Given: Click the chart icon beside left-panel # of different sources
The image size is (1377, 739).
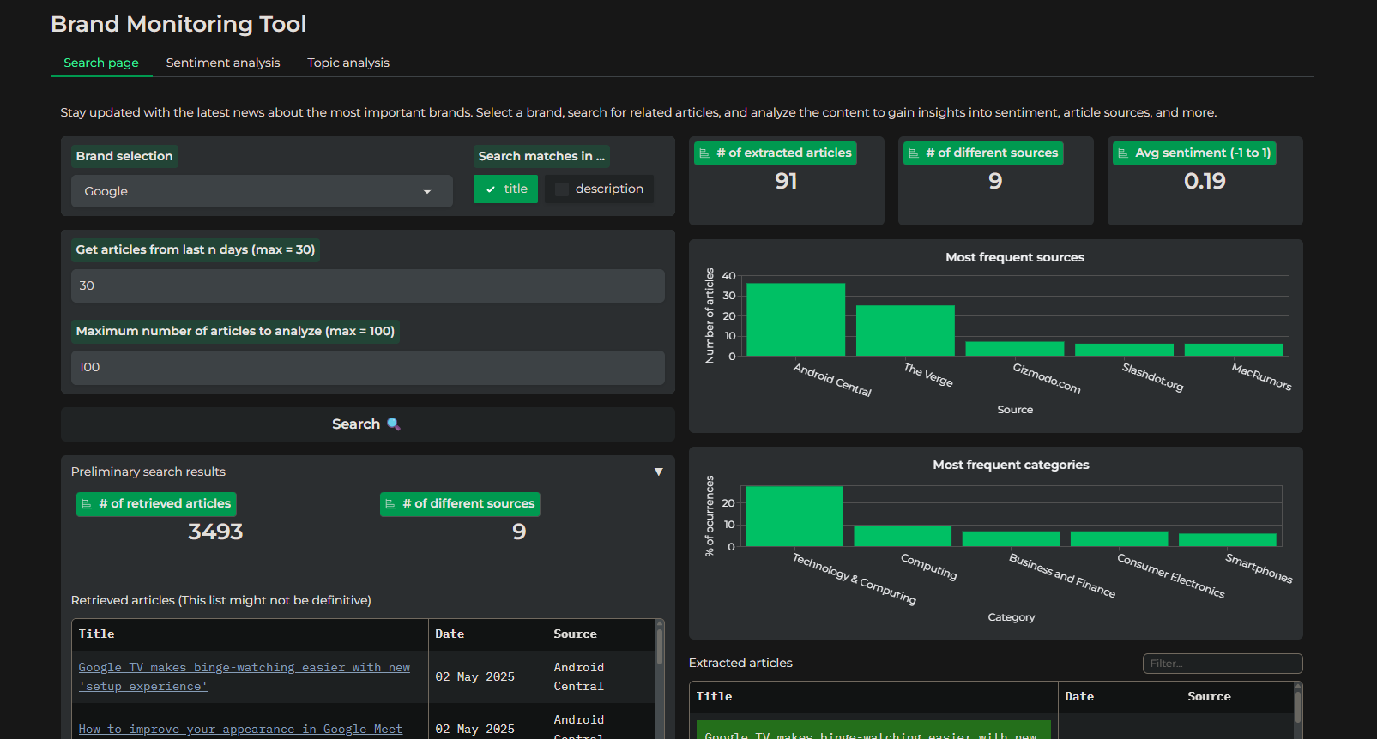Looking at the screenshot, I should (390, 504).
